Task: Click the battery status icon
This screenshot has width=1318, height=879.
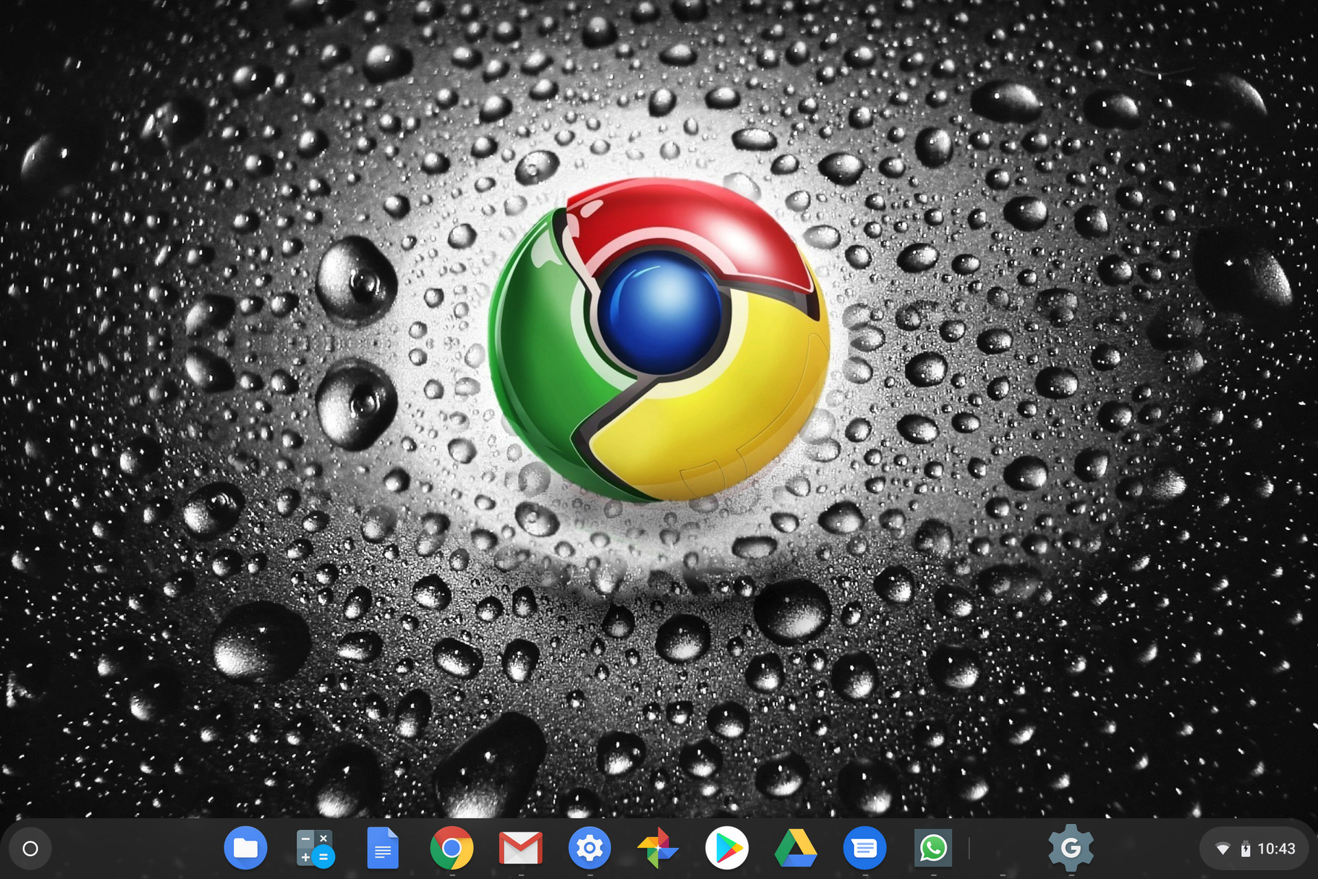Action: pyautogui.click(x=1246, y=849)
